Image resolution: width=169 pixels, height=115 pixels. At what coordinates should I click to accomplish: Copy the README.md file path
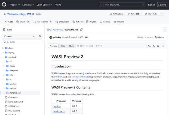pyautogui.click(x=81, y=30)
